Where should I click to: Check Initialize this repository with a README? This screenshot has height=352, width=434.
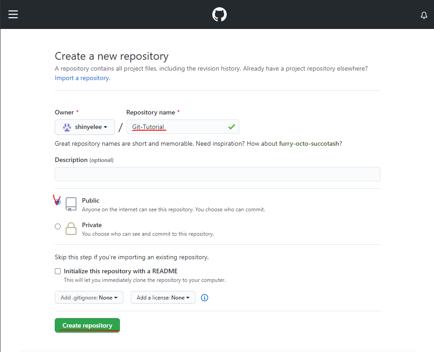tap(57, 271)
